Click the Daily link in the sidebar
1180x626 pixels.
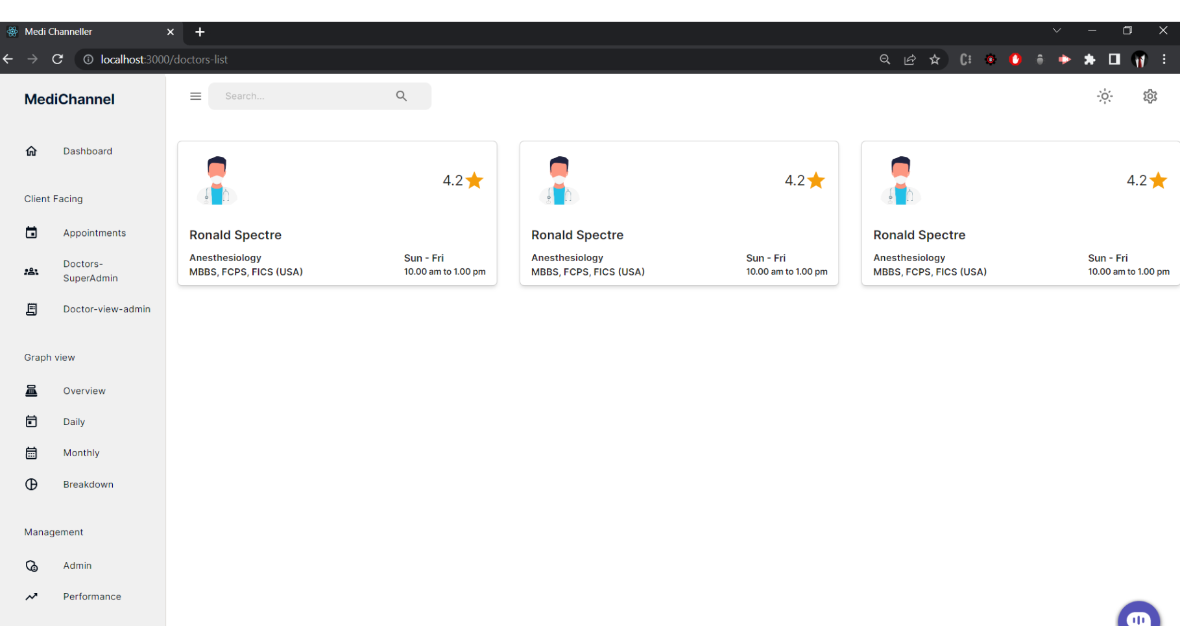[74, 421]
